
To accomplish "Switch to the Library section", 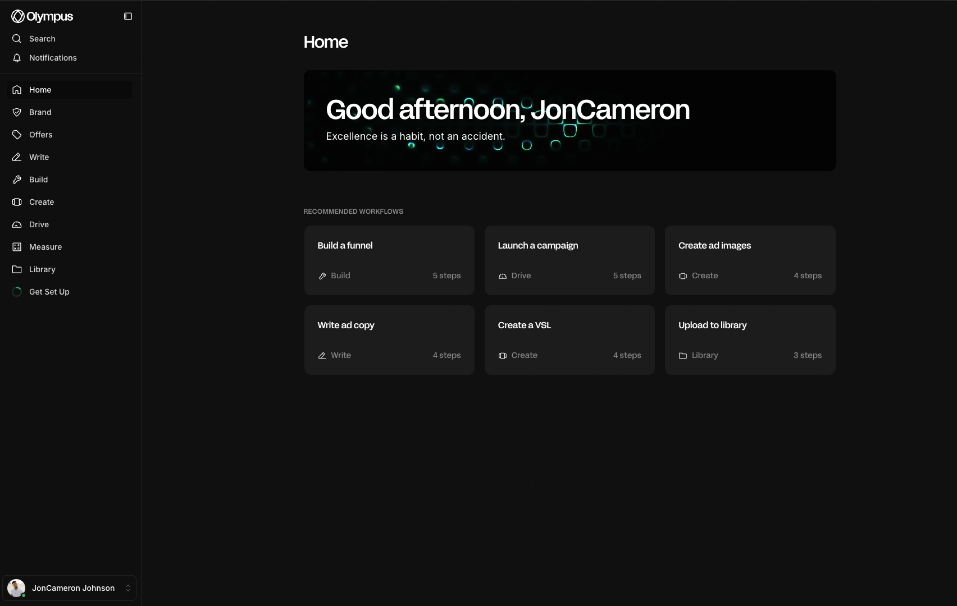I will [x=42, y=269].
